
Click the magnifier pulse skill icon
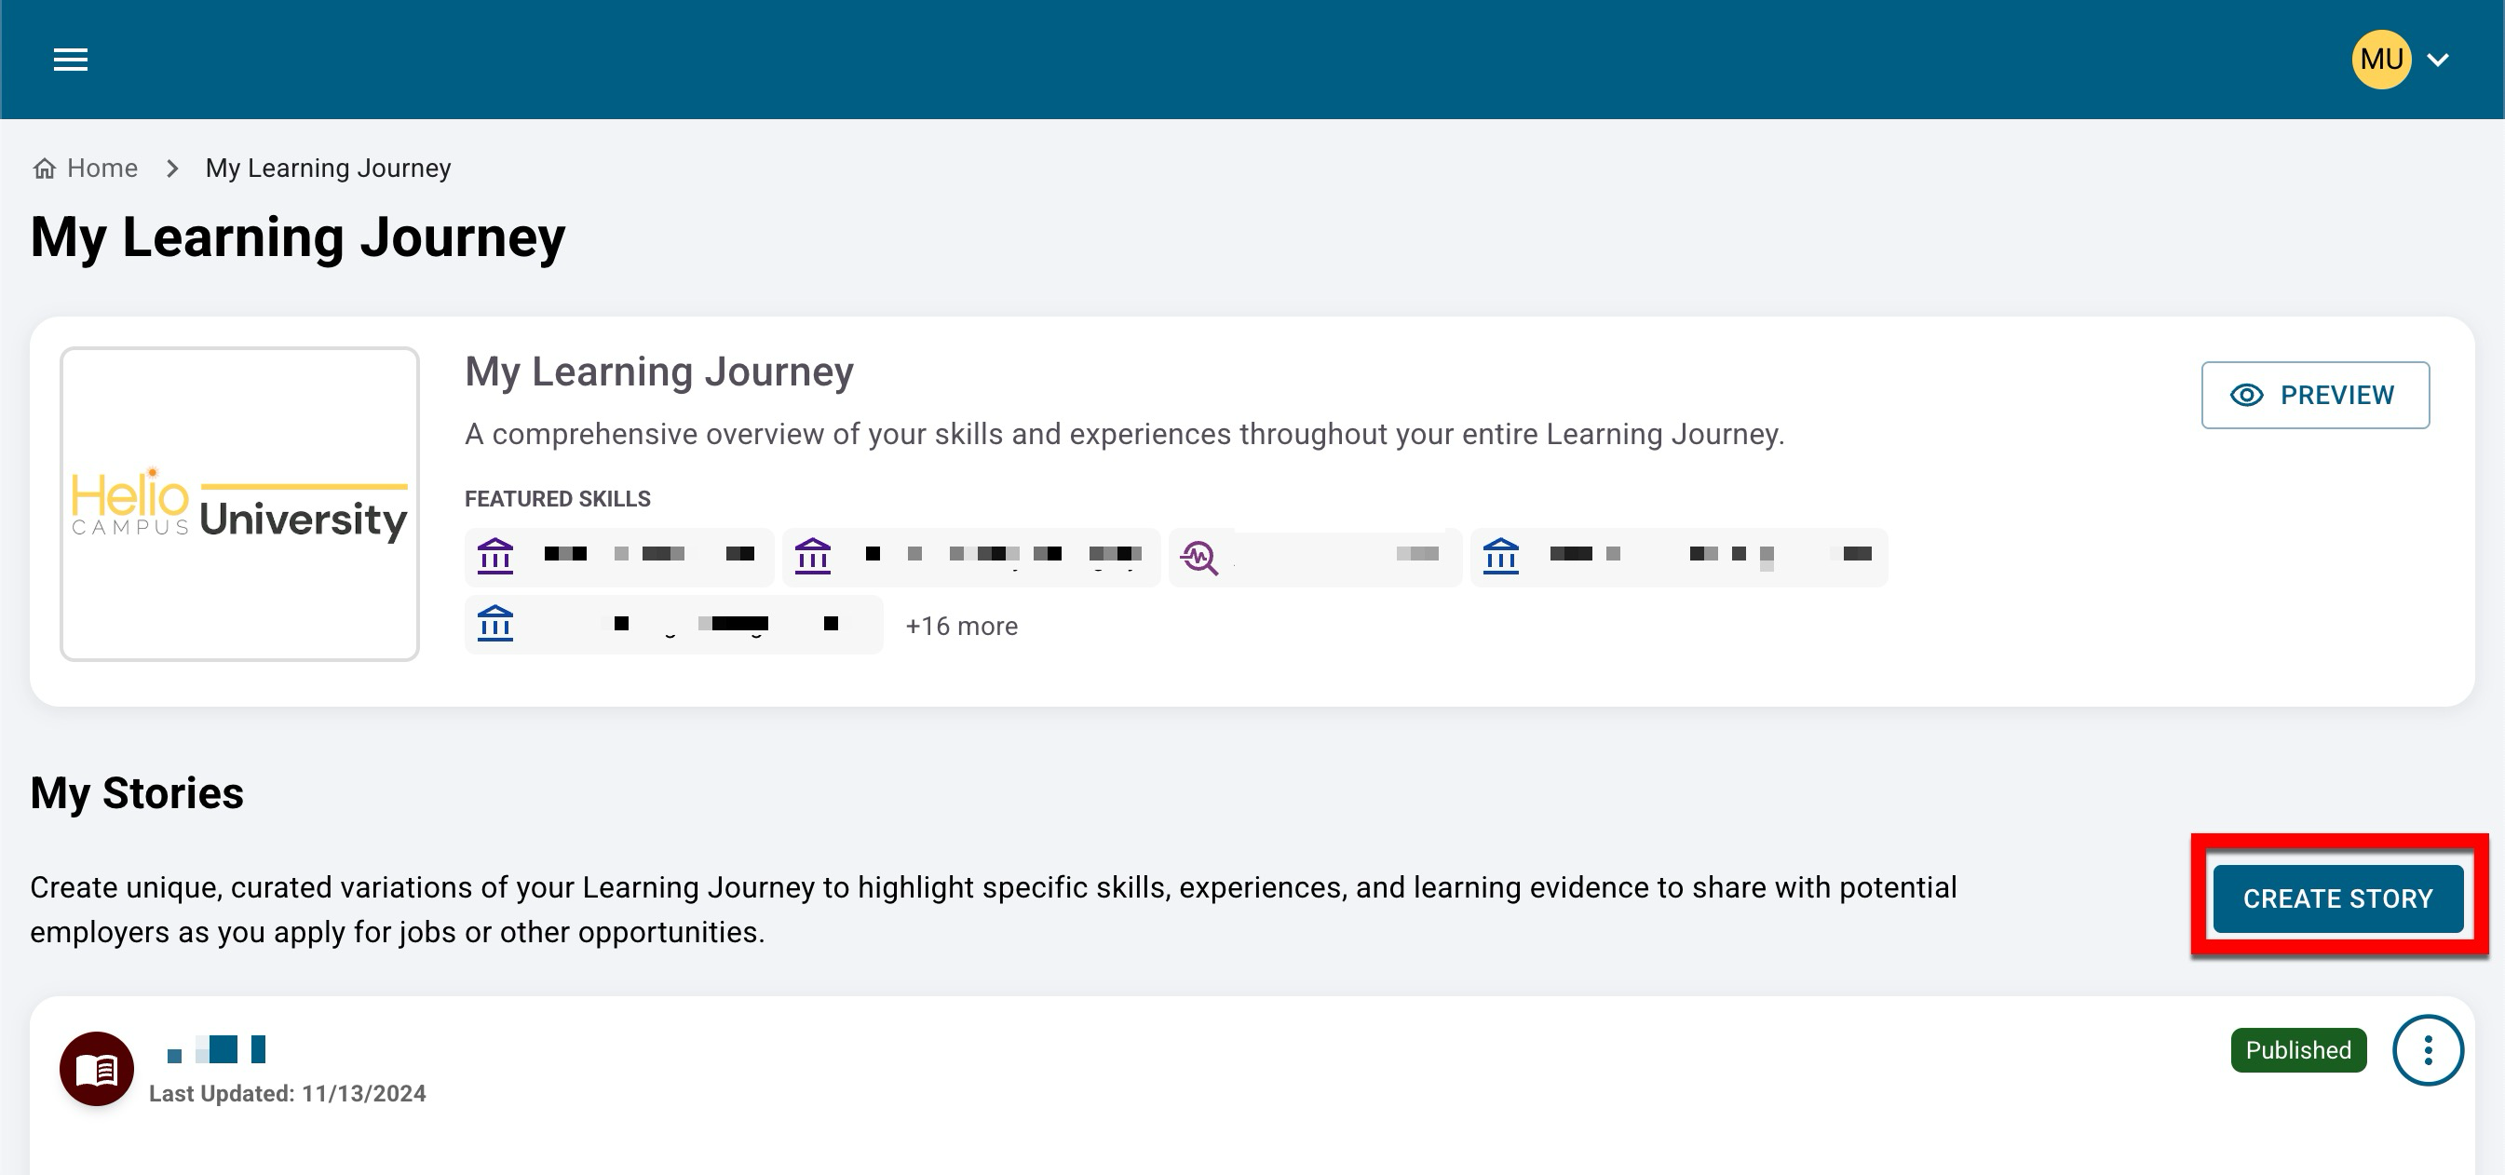coord(1199,557)
